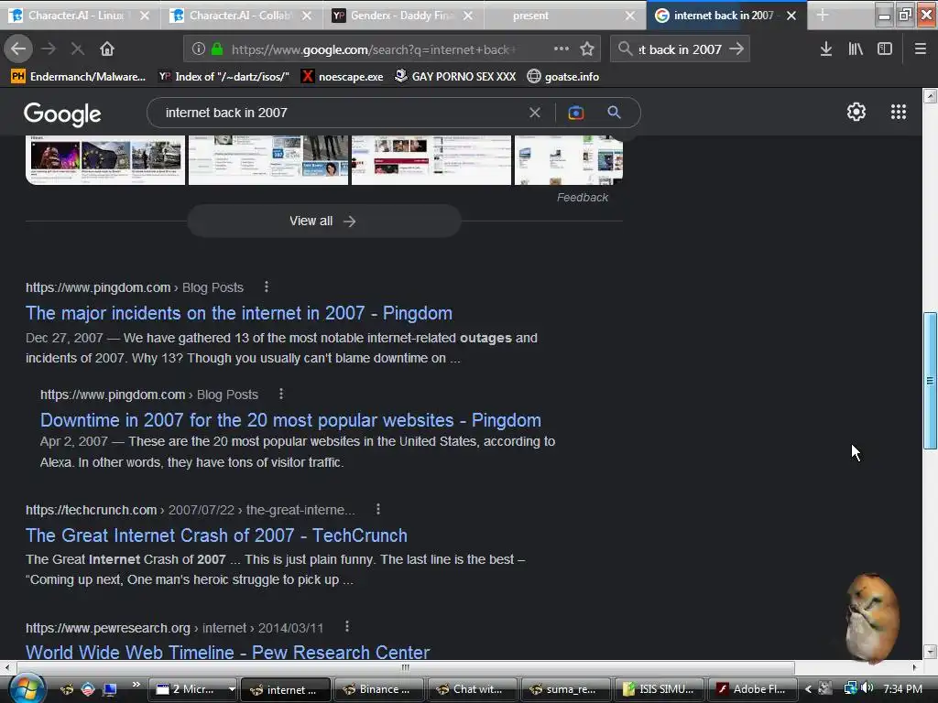Open the Endermanch/Malware bookmark
The height and width of the screenshot is (703, 938).
pos(79,77)
